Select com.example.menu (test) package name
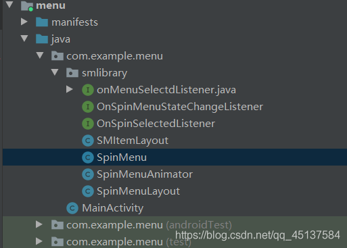Image resolution: width=347 pixels, height=248 pixels. [129, 242]
